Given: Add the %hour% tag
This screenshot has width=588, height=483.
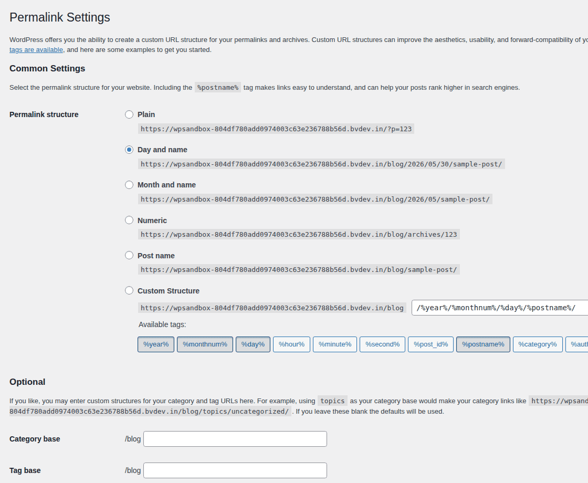Looking at the screenshot, I should pos(291,344).
